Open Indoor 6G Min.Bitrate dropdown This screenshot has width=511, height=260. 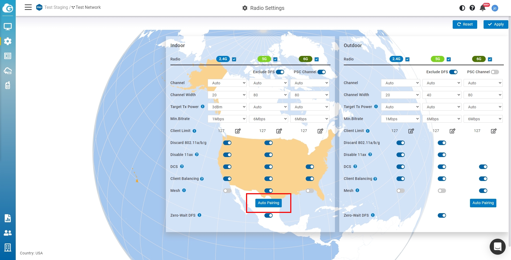click(x=310, y=119)
